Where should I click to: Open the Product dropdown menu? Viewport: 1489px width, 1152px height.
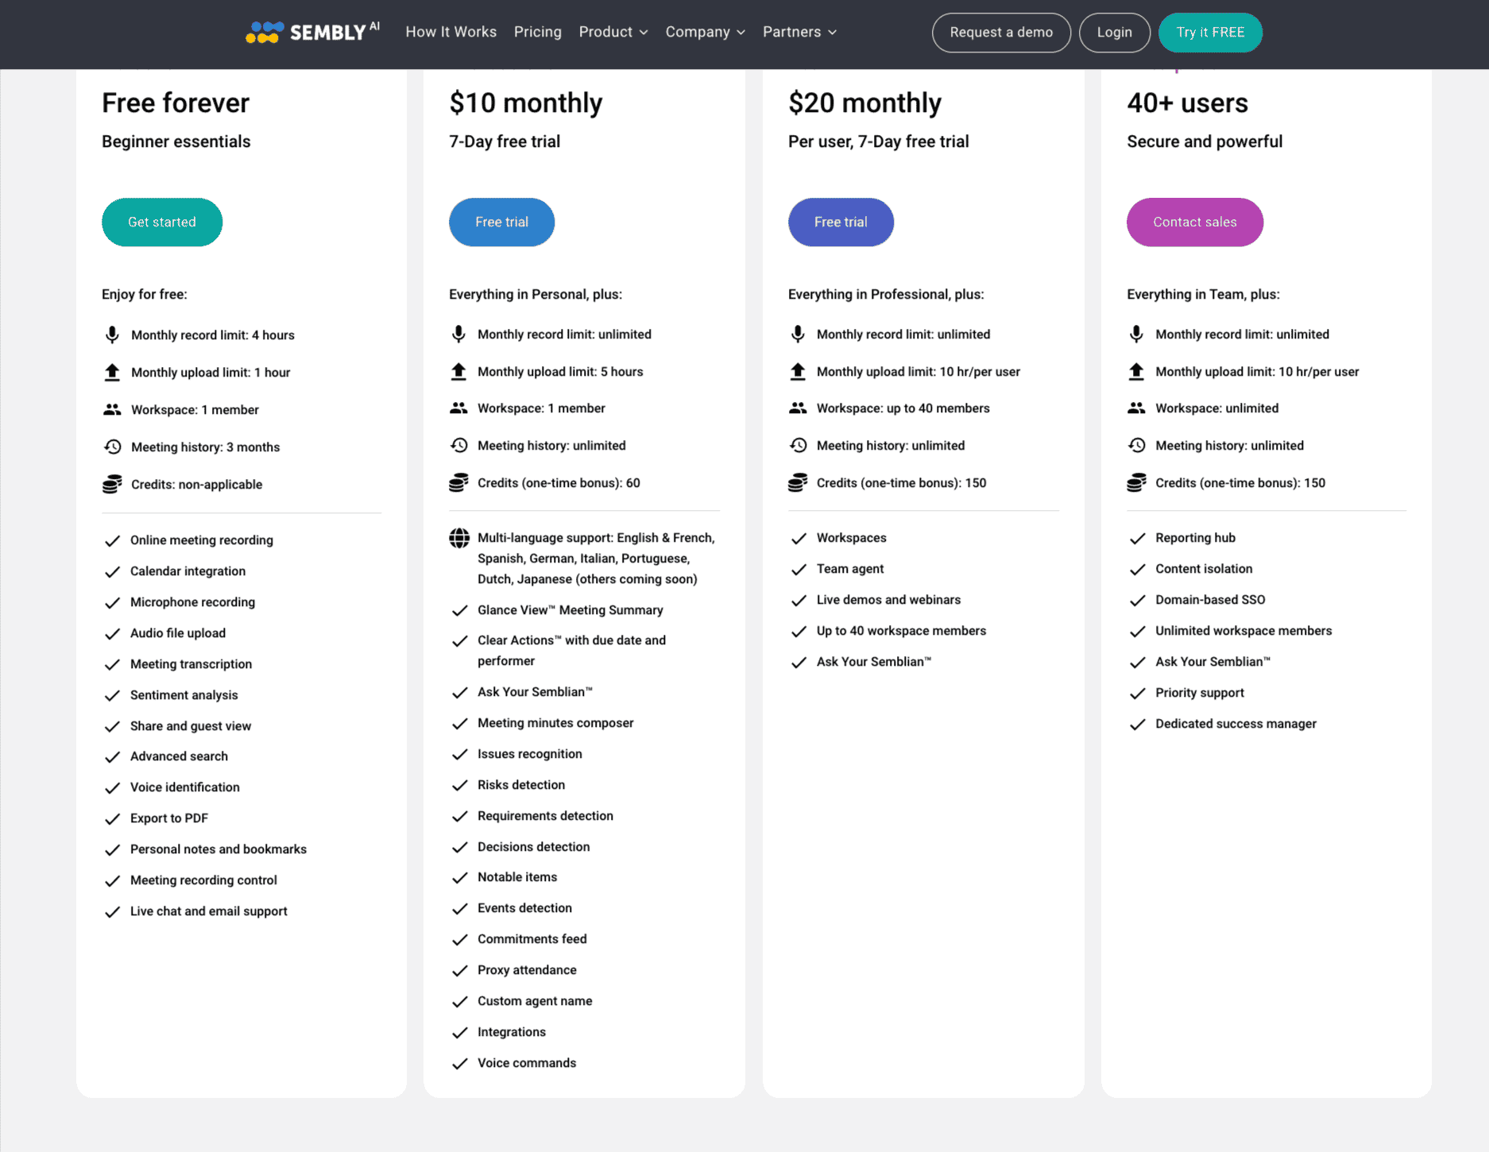tap(613, 32)
